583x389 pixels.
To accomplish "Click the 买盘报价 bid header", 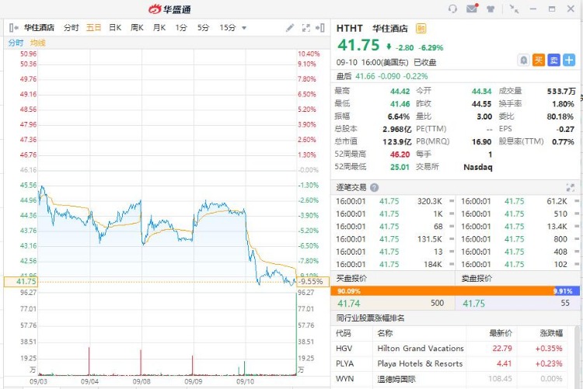I will (x=351, y=278).
